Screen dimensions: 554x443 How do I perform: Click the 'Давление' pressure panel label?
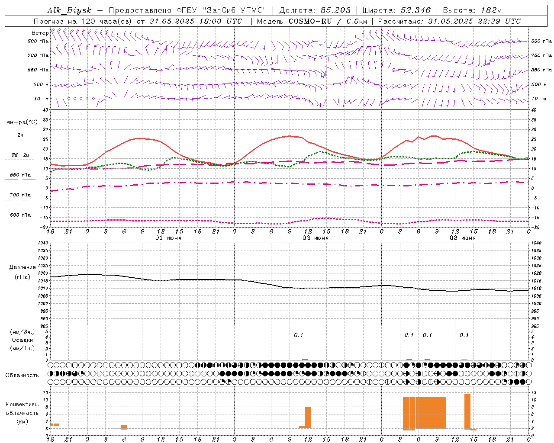(23, 267)
